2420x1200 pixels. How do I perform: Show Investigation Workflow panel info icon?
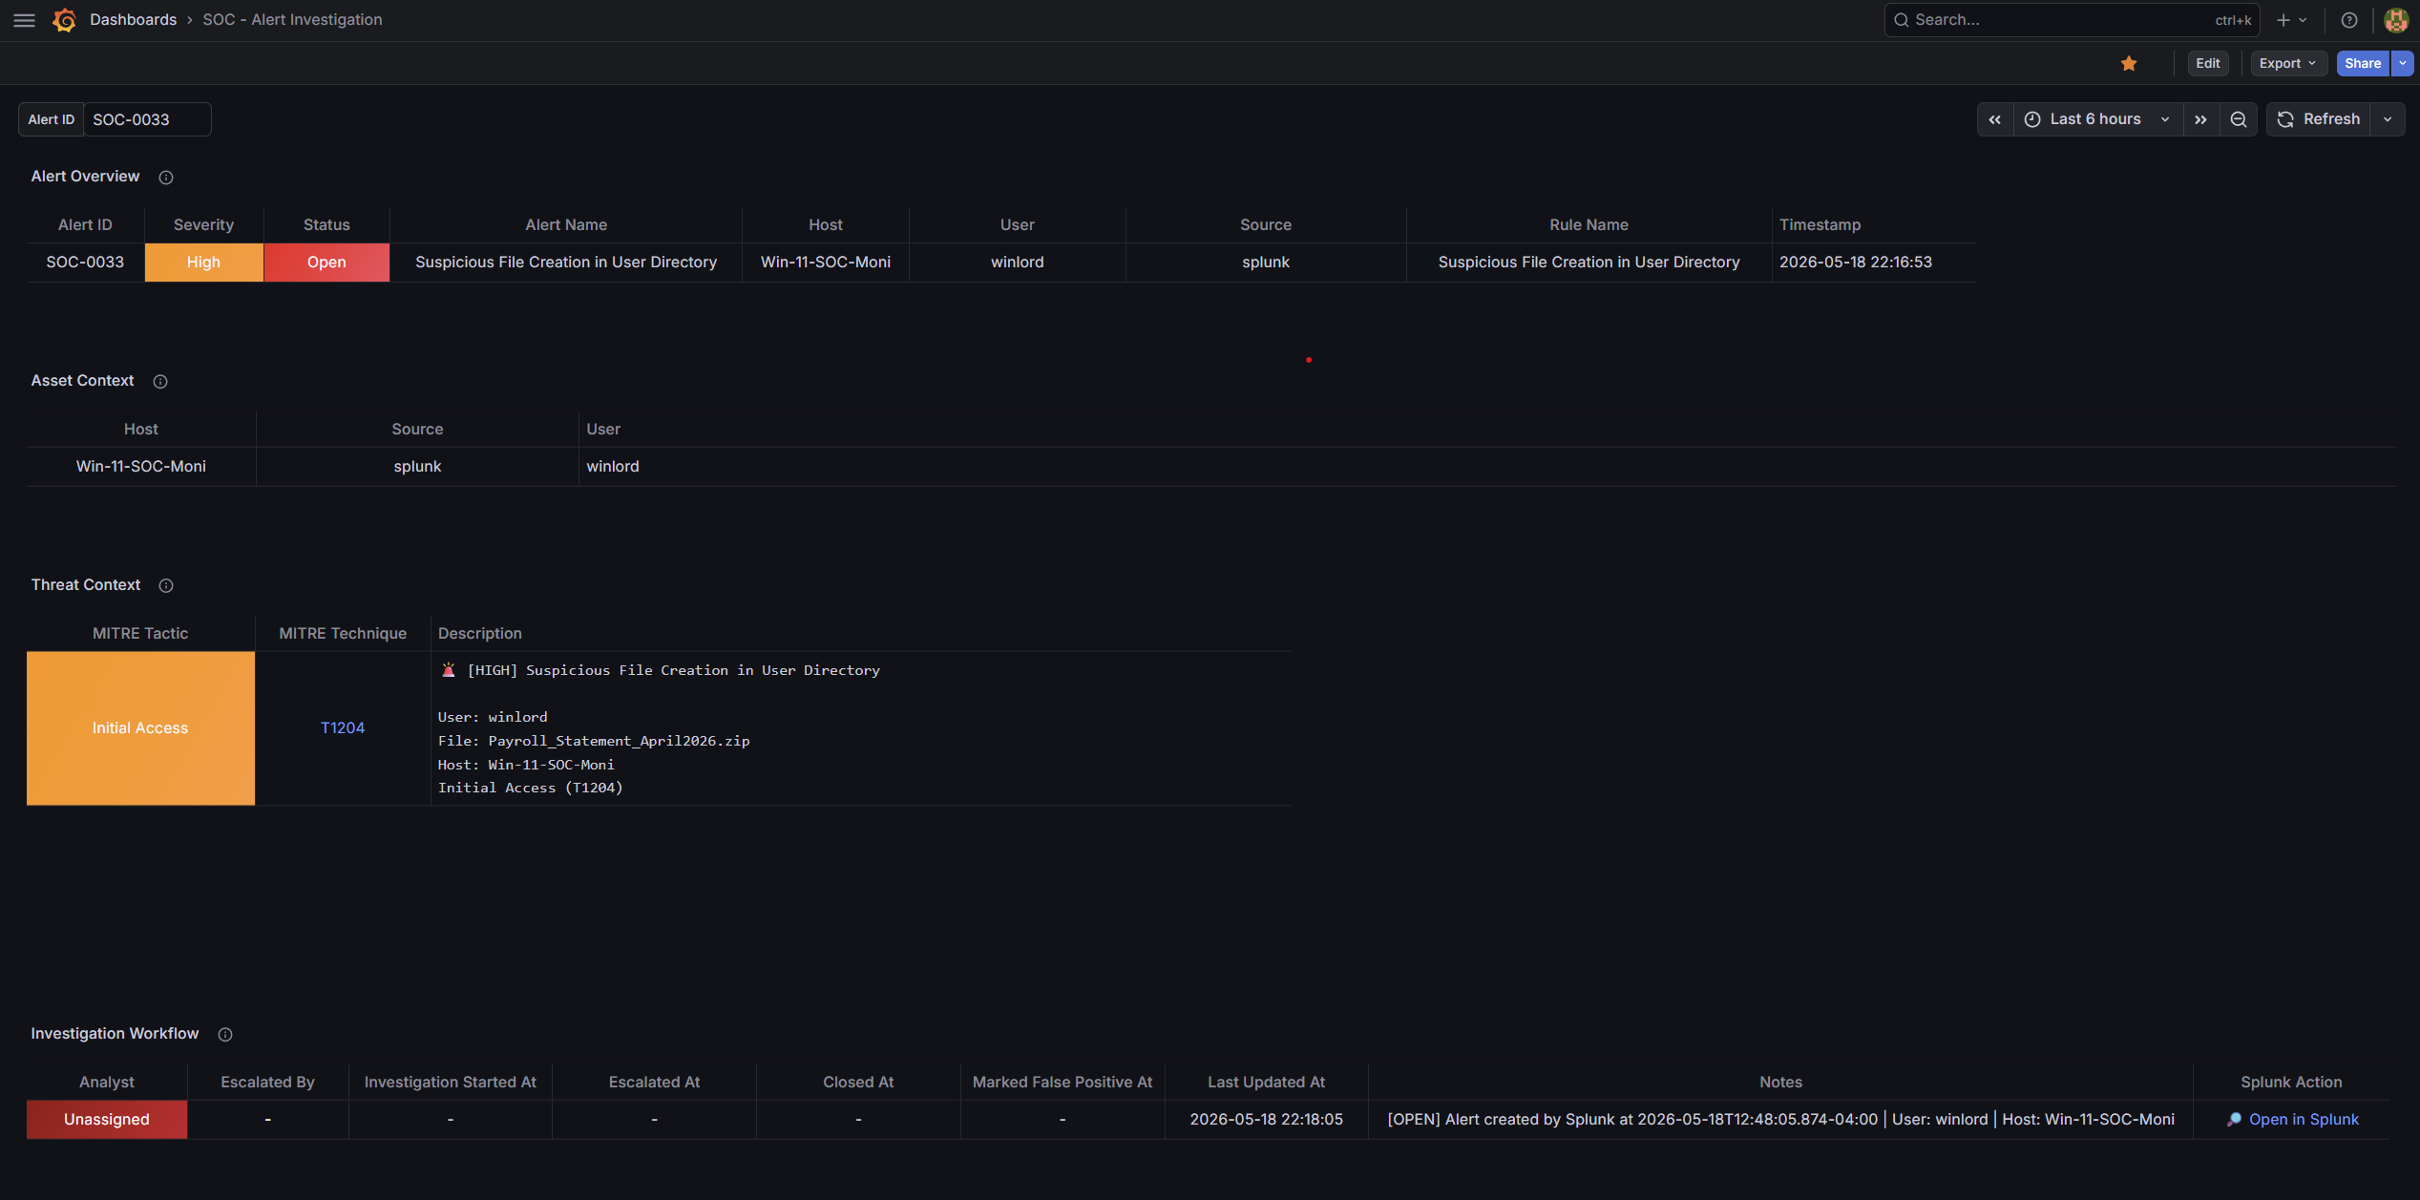click(x=225, y=1035)
